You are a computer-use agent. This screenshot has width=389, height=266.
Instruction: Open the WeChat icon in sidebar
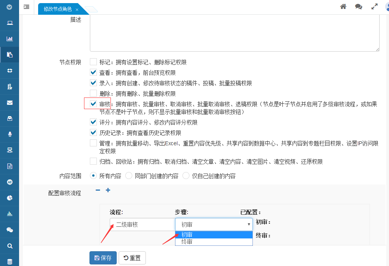point(10,229)
